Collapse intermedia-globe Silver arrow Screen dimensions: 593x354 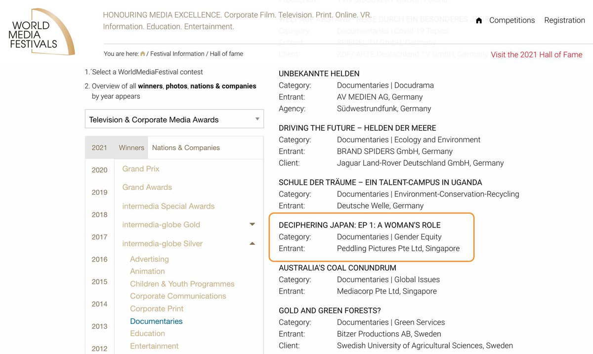coord(253,243)
